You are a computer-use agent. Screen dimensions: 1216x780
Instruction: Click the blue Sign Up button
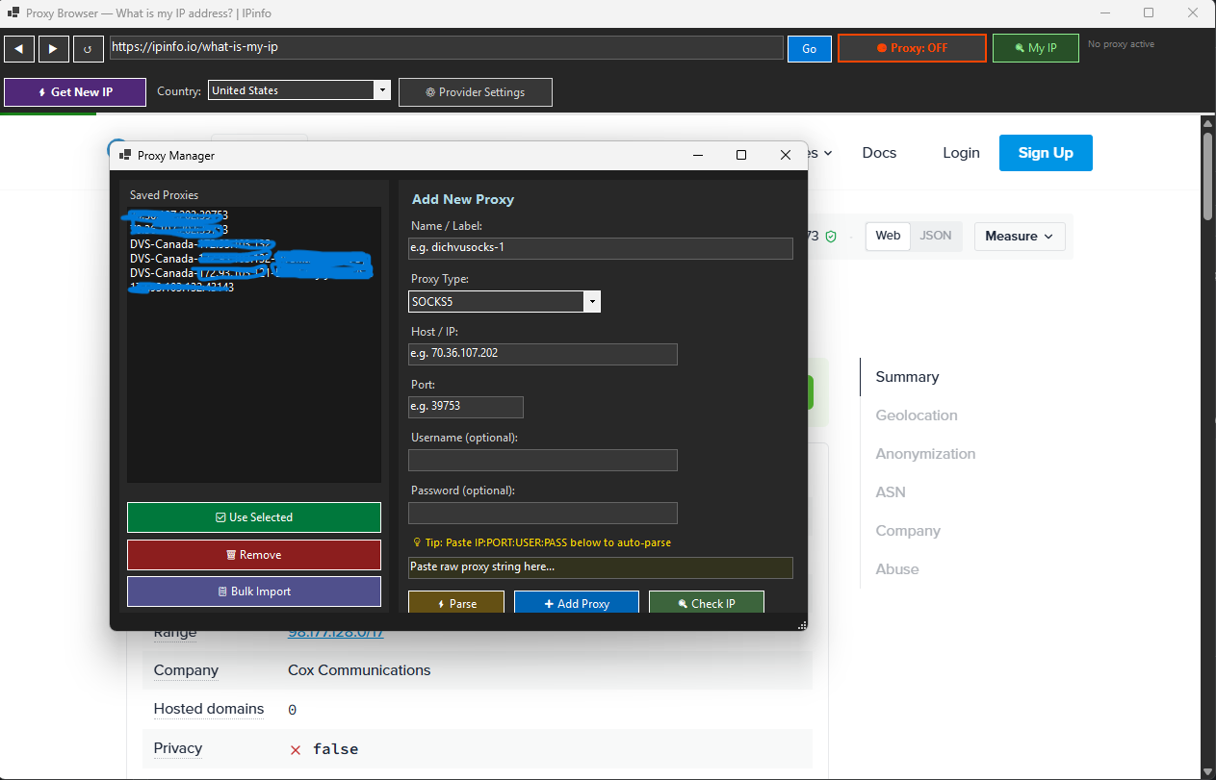(1046, 153)
